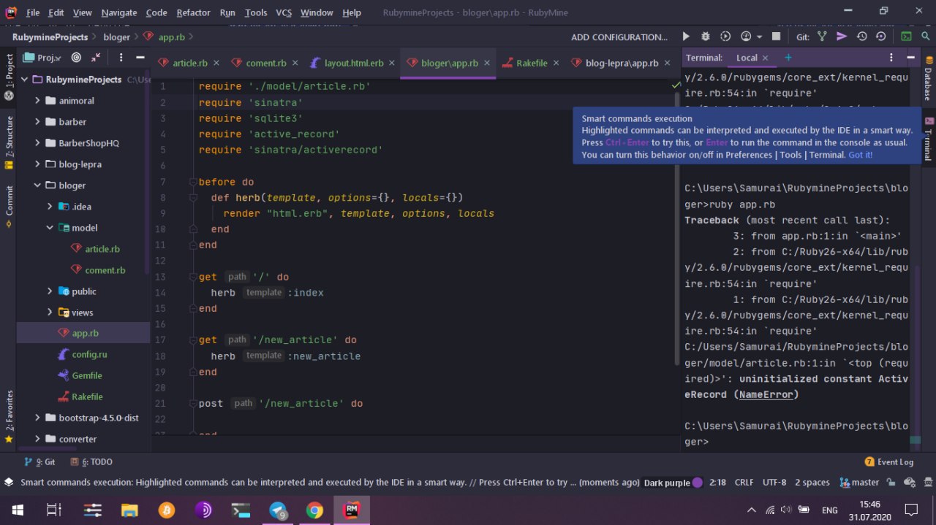The image size is (936, 525).
Task: Click the Stop square toolbar icon
Action: [x=777, y=37]
